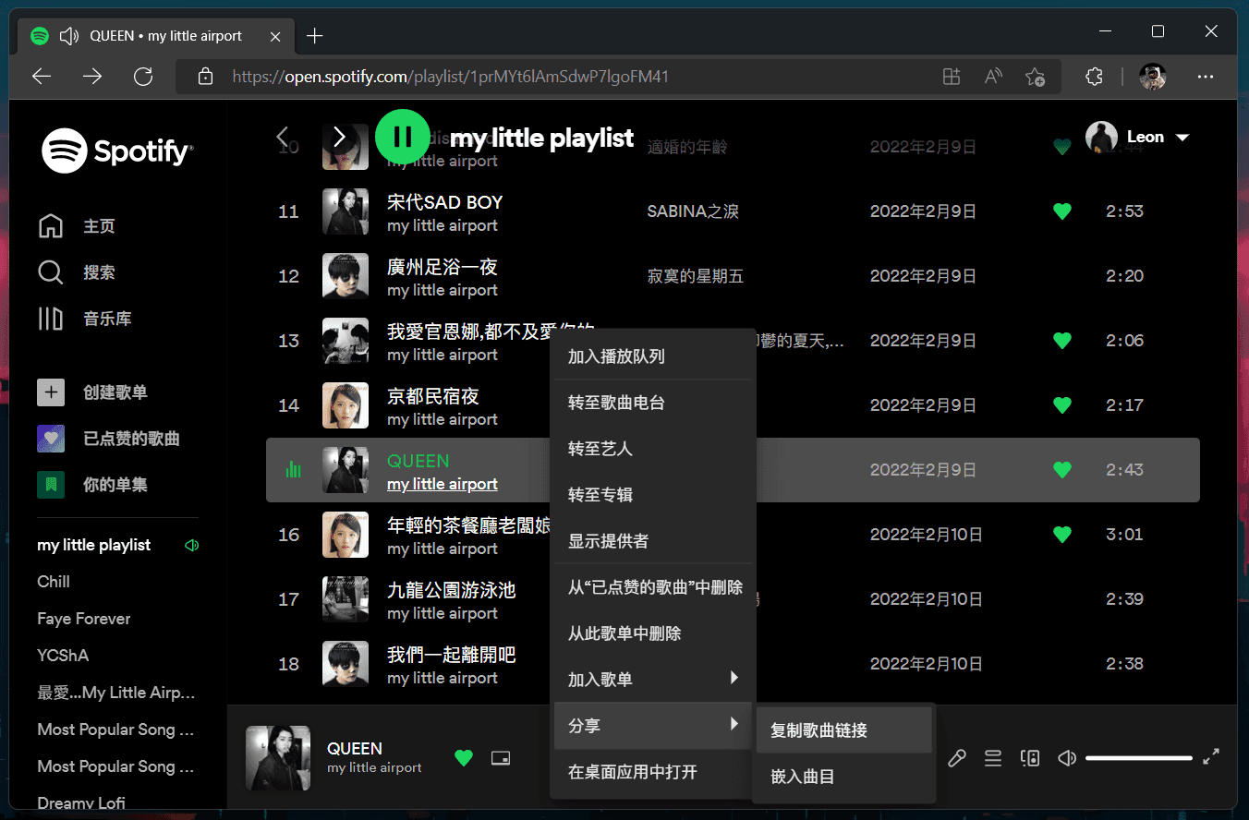Open the browser profile avatar
The height and width of the screenshot is (820, 1249).
click(1152, 77)
